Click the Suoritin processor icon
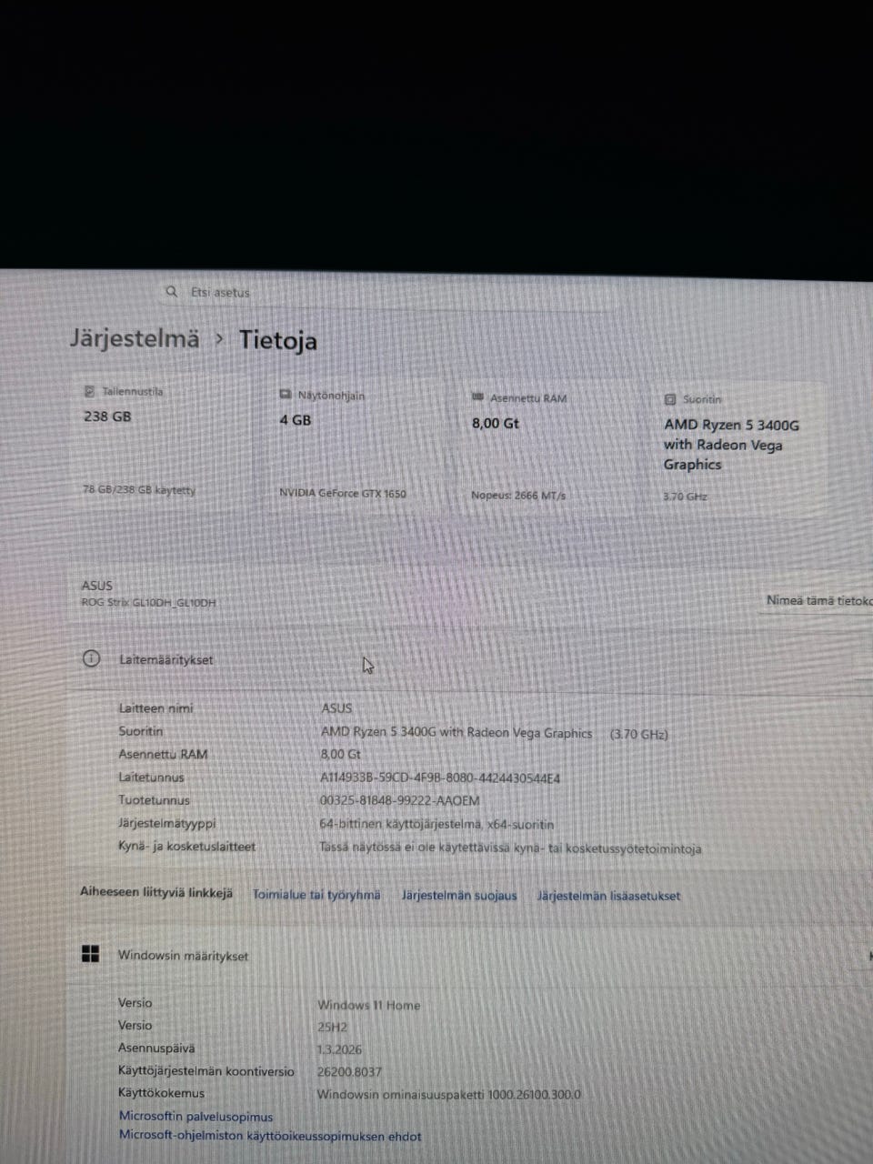The height and width of the screenshot is (1164, 873). [670, 399]
